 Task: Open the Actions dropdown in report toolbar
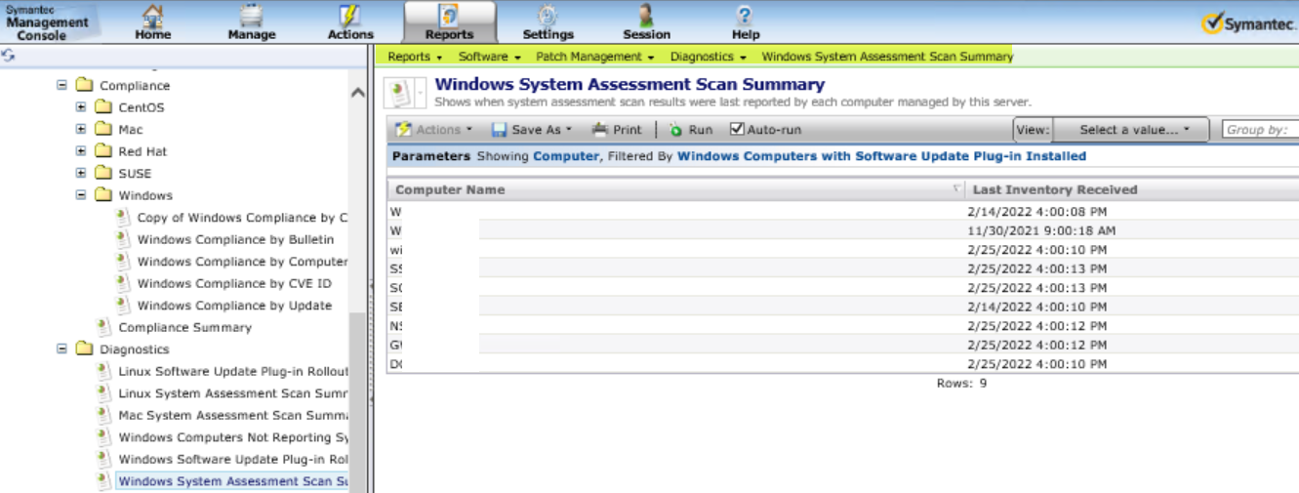click(434, 129)
